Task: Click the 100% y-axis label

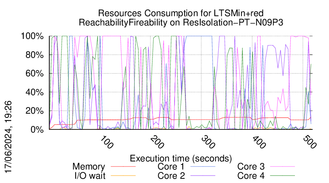Action: 32,36
